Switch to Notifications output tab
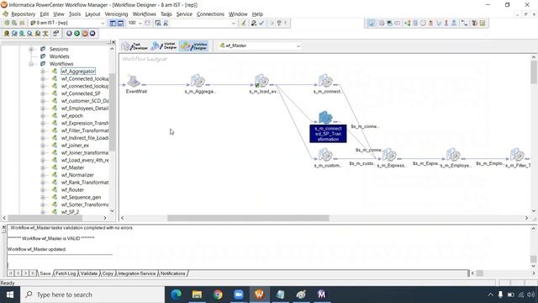The image size is (538, 303). 172,274
